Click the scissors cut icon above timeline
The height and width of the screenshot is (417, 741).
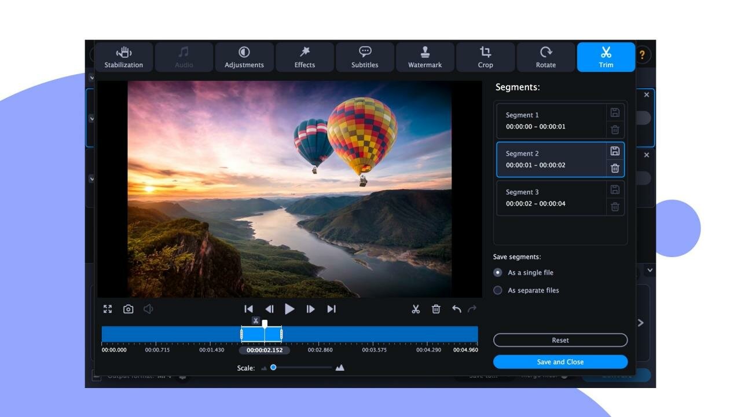click(x=416, y=309)
